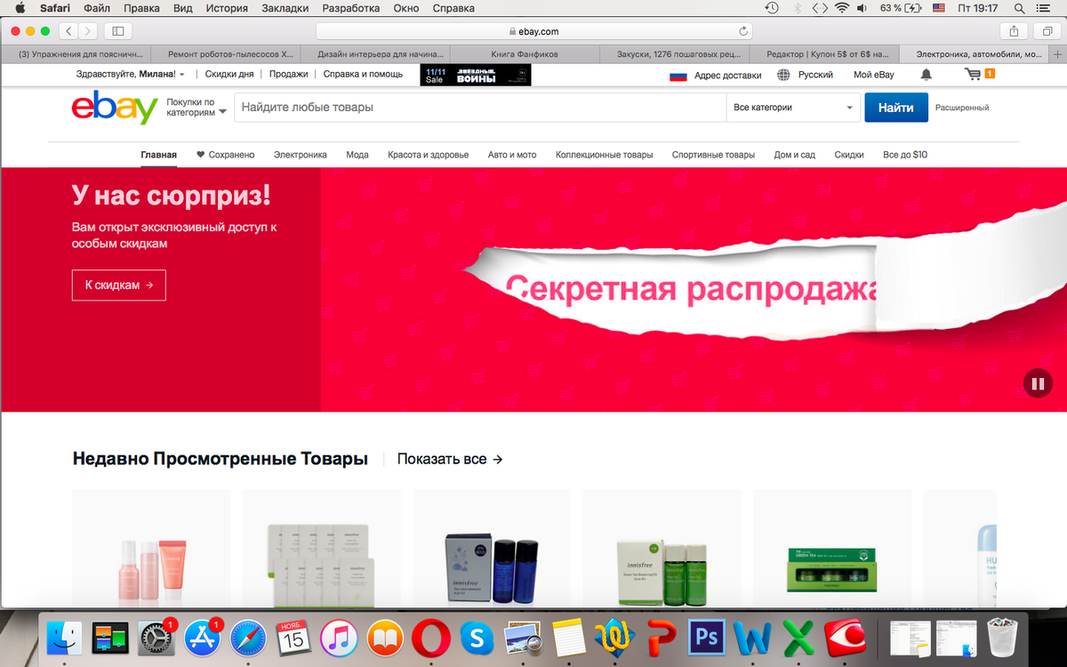This screenshot has height=667, width=1067.
Task: Open the 'Все категории' dropdown
Action: click(x=794, y=108)
